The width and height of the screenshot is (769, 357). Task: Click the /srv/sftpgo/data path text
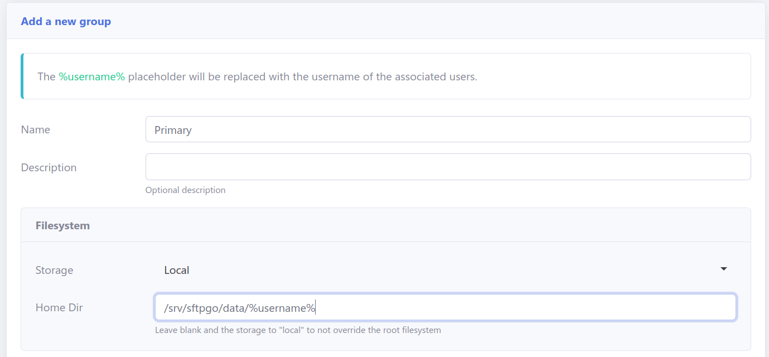click(205, 308)
